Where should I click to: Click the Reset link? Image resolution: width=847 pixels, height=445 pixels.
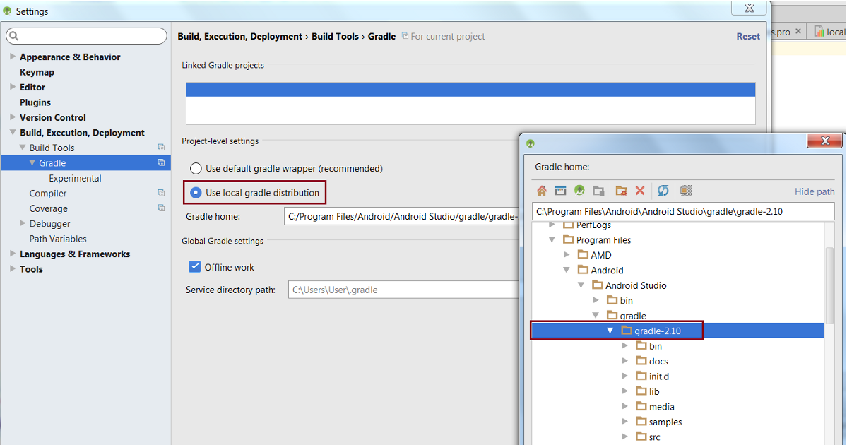748,37
